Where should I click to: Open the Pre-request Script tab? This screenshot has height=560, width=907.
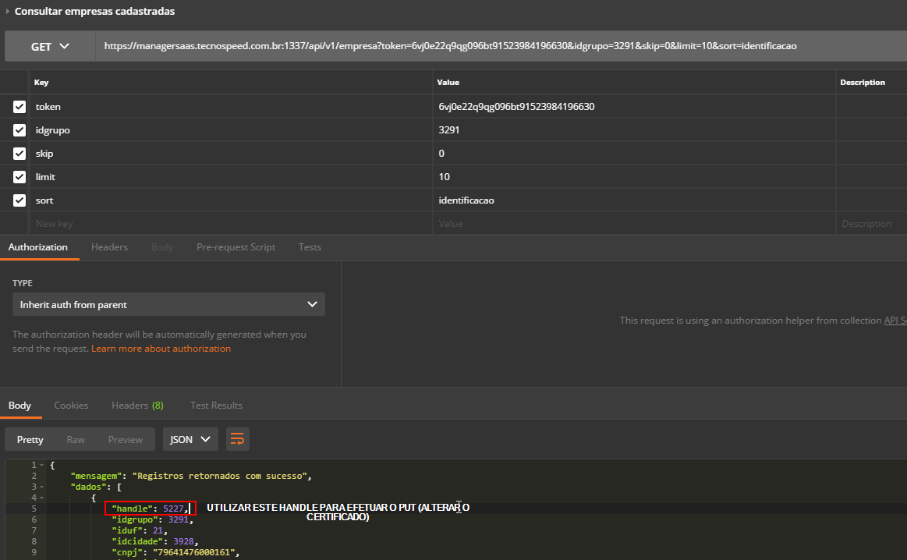pos(236,247)
